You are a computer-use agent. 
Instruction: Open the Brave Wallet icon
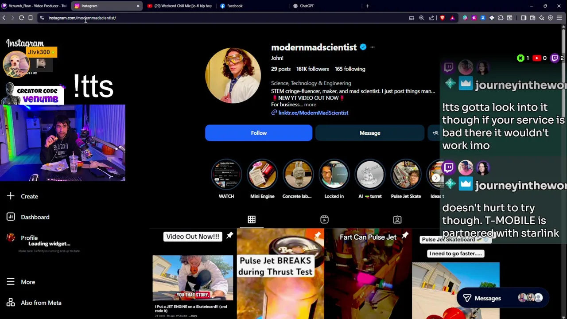pos(532,18)
